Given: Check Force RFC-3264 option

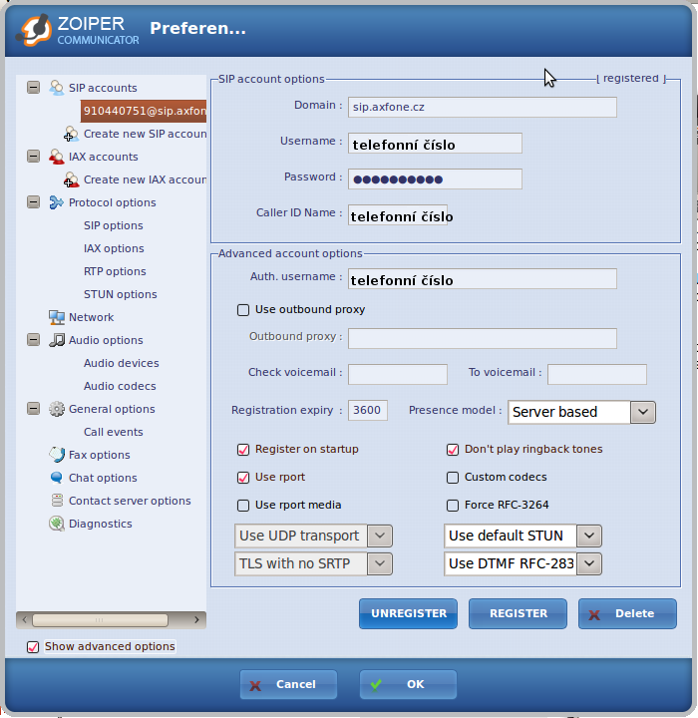Looking at the screenshot, I should [453, 506].
